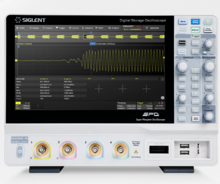Click the Cursors menu icon
The width and height of the screenshot is (220, 184).
point(70,28)
